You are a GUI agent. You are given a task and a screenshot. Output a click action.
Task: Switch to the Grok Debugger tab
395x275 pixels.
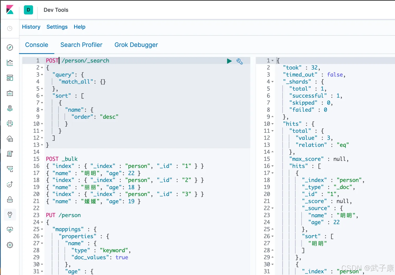tap(136, 45)
